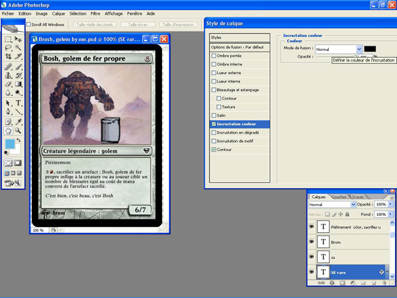397x298 pixels.
Task: Select the Brush tool
Action: 18,67
